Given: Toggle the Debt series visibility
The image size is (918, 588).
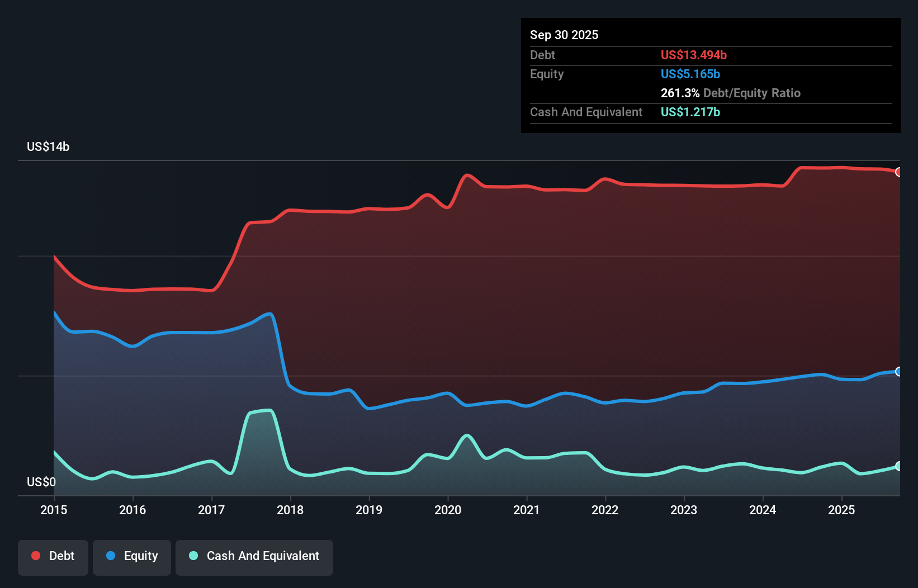Looking at the screenshot, I should (x=53, y=557).
